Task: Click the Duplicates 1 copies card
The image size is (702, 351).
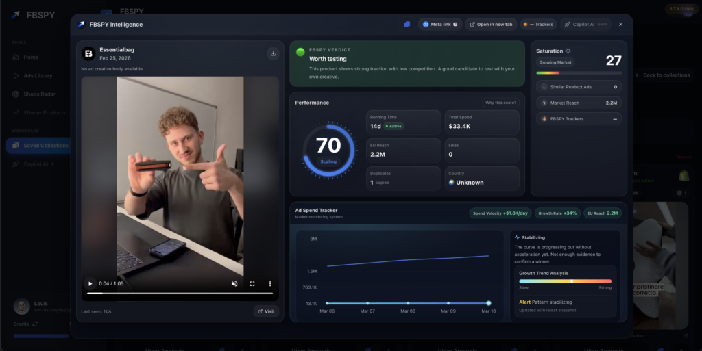Action: pyautogui.click(x=403, y=178)
